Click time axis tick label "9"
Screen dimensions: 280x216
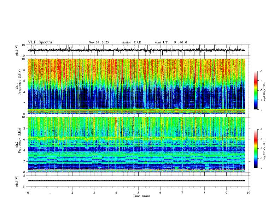226,193
